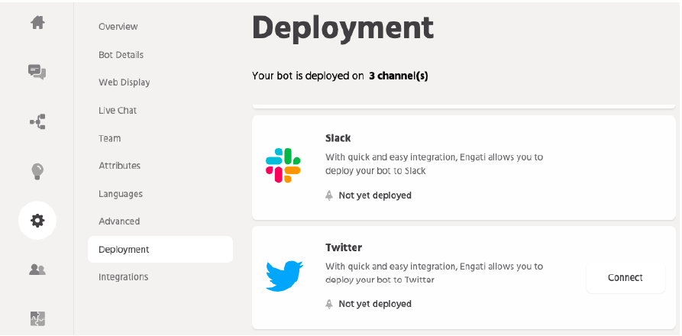This screenshot has height=336, width=682.
Task: Select Languages in settings menu
Action: [121, 194]
